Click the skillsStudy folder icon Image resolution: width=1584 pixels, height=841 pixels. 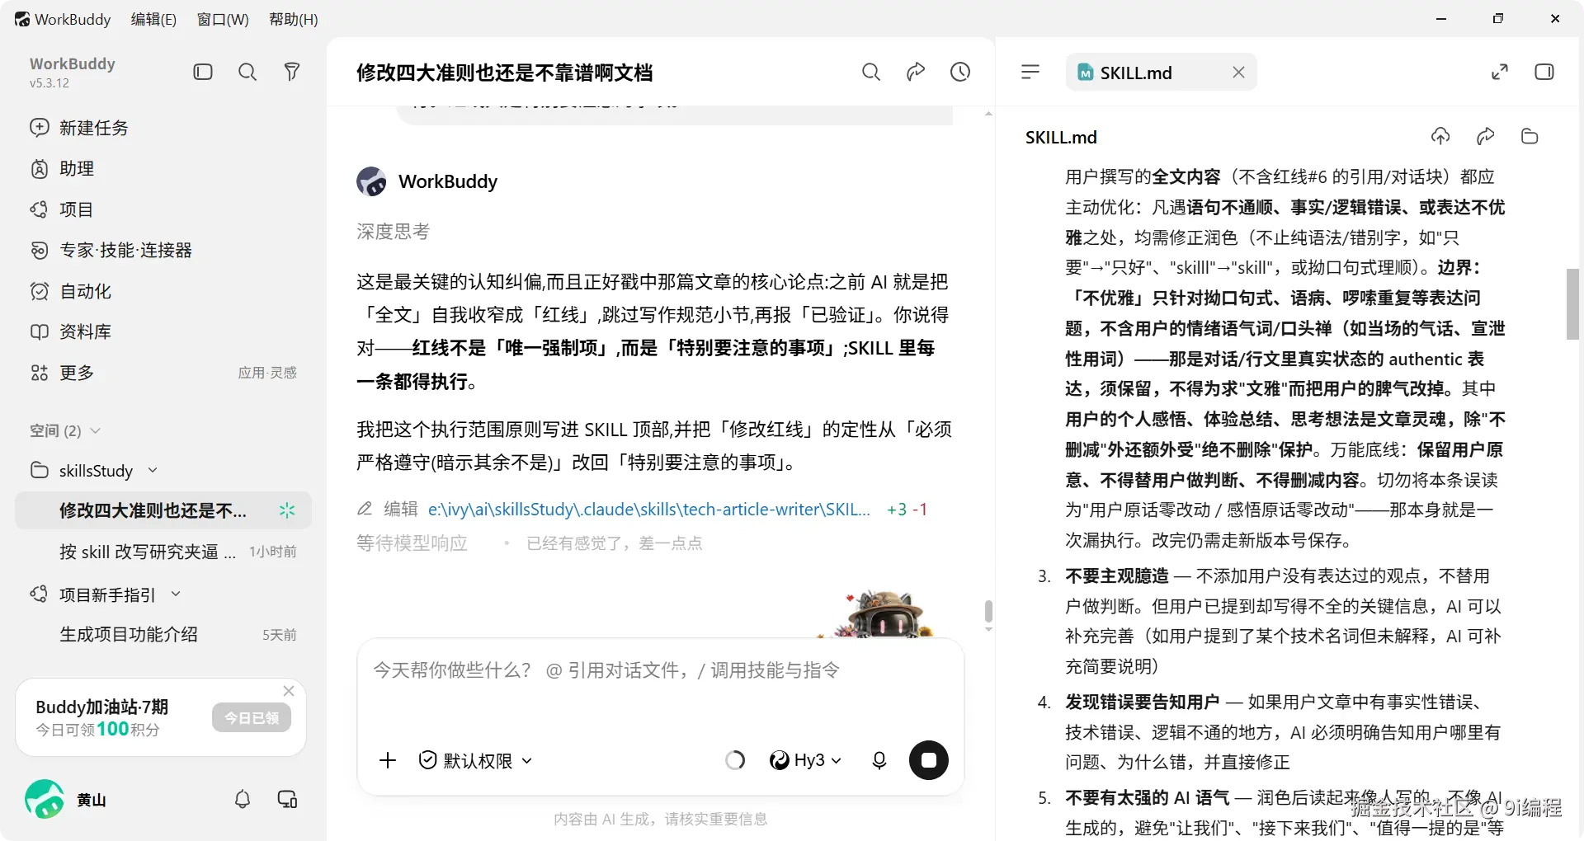(39, 470)
